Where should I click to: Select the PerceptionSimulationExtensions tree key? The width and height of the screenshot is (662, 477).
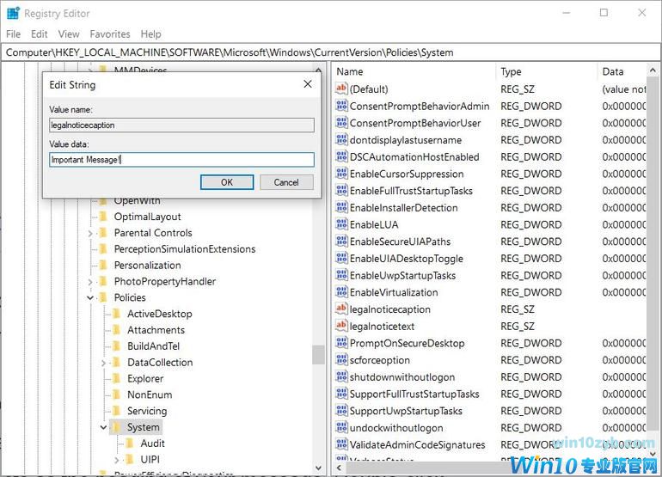point(185,249)
